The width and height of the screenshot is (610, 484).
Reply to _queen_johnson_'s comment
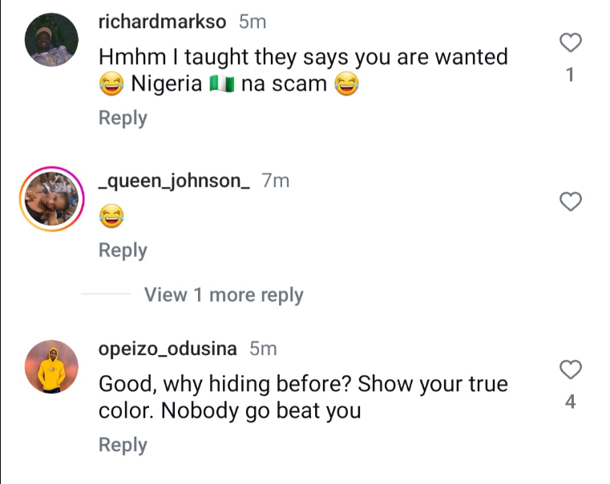[x=123, y=250]
